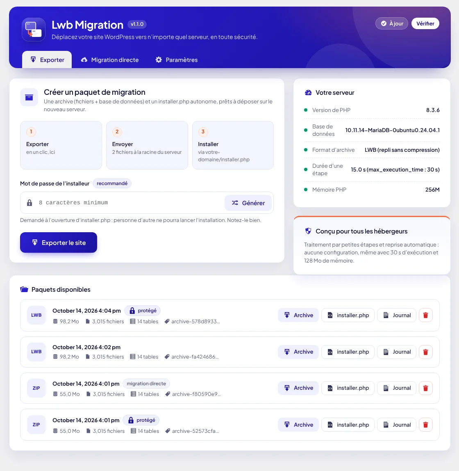Click the ZIP badge of the archive-52573cfa package
The height and width of the screenshot is (471, 459).
(x=36, y=425)
